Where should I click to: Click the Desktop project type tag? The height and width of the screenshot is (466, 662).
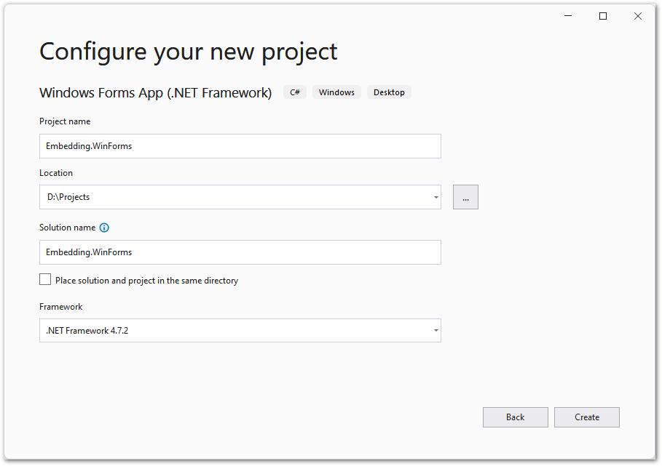[x=389, y=92]
